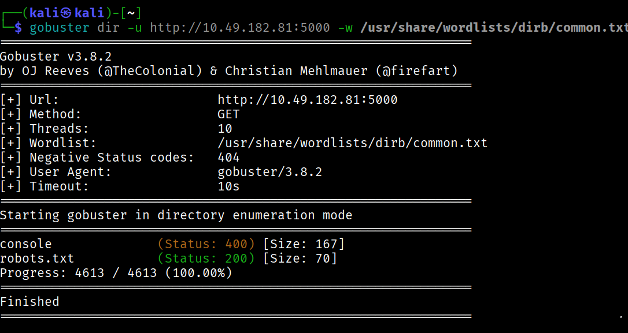Click the Threads value 10
Screen dimensions: 628x333
pyautogui.click(x=224, y=129)
